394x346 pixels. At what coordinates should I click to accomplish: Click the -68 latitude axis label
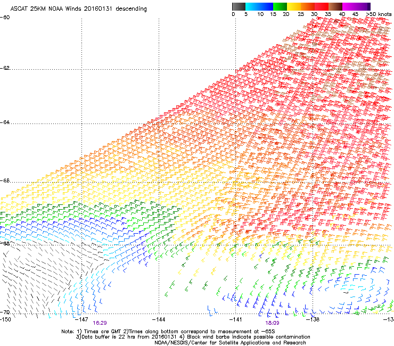(5, 243)
